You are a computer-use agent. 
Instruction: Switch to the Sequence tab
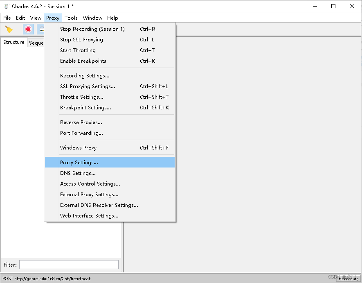[36, 43]
